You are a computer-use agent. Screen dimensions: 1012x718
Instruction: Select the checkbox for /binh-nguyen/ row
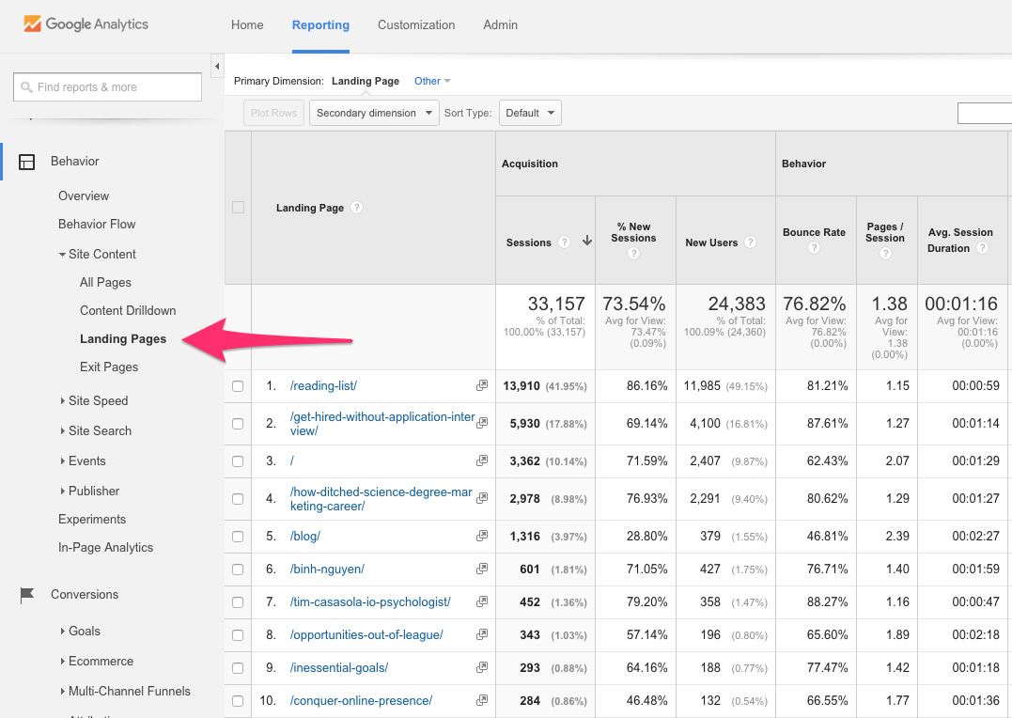tap(238, 570)
